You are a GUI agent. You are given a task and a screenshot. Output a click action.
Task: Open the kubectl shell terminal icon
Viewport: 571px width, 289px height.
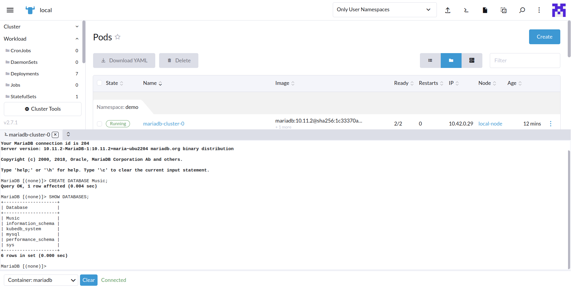[466, 10]
